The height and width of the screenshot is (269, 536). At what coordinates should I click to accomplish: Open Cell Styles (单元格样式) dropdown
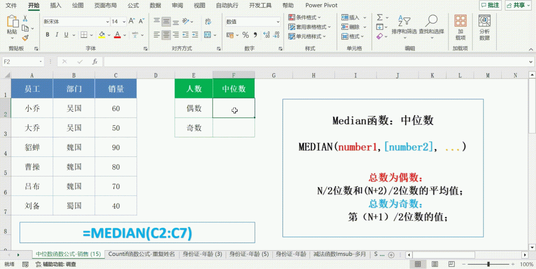(x=307, y=36)
